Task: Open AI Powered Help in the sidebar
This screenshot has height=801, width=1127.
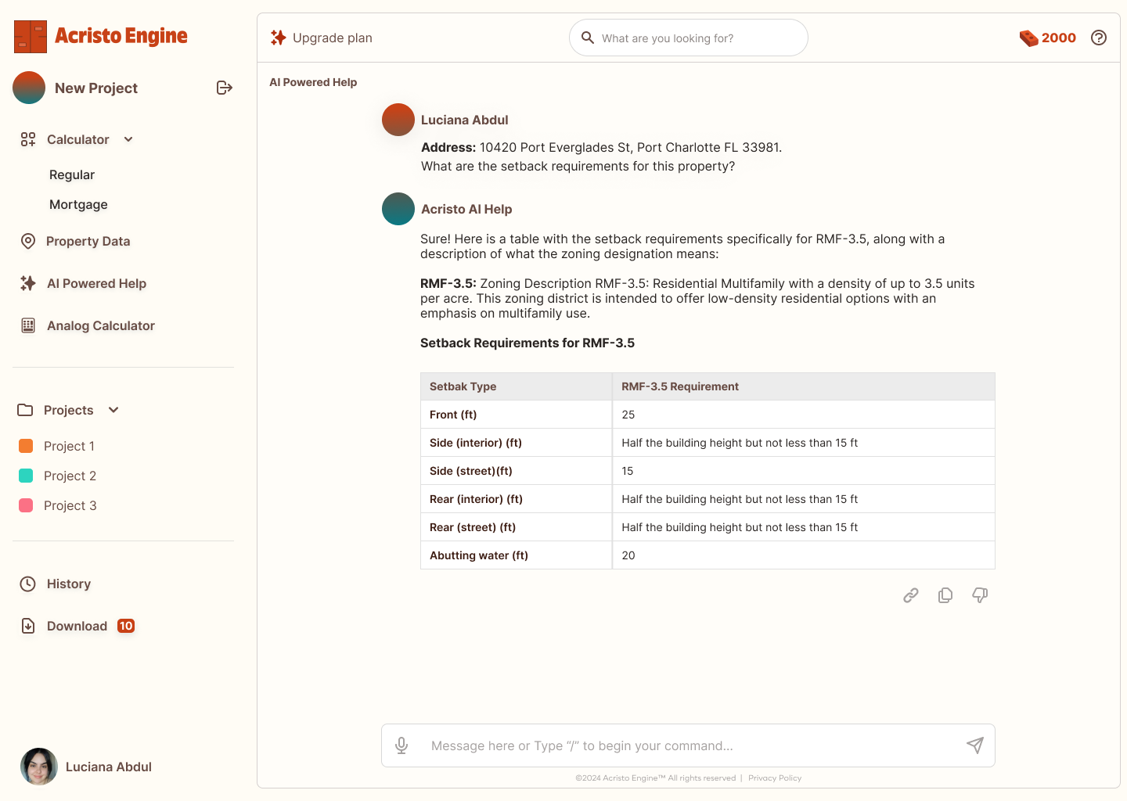Action: [x=96, y=283]
